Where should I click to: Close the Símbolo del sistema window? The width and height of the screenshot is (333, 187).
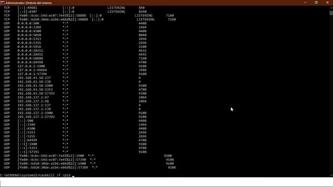[327, 3]
